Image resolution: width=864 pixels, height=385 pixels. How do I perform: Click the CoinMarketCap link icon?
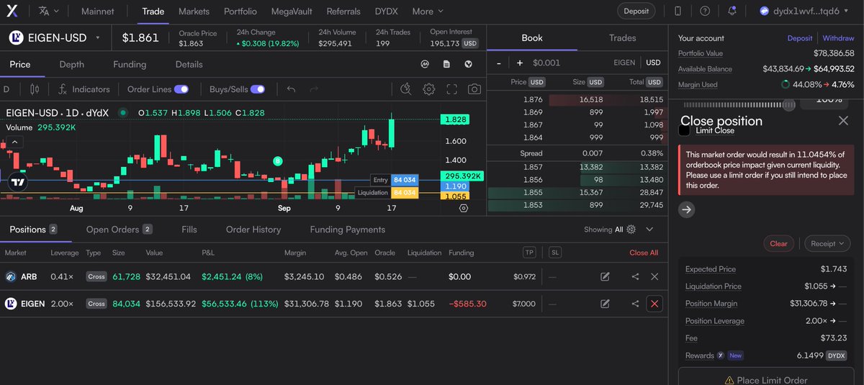point(426,64)
